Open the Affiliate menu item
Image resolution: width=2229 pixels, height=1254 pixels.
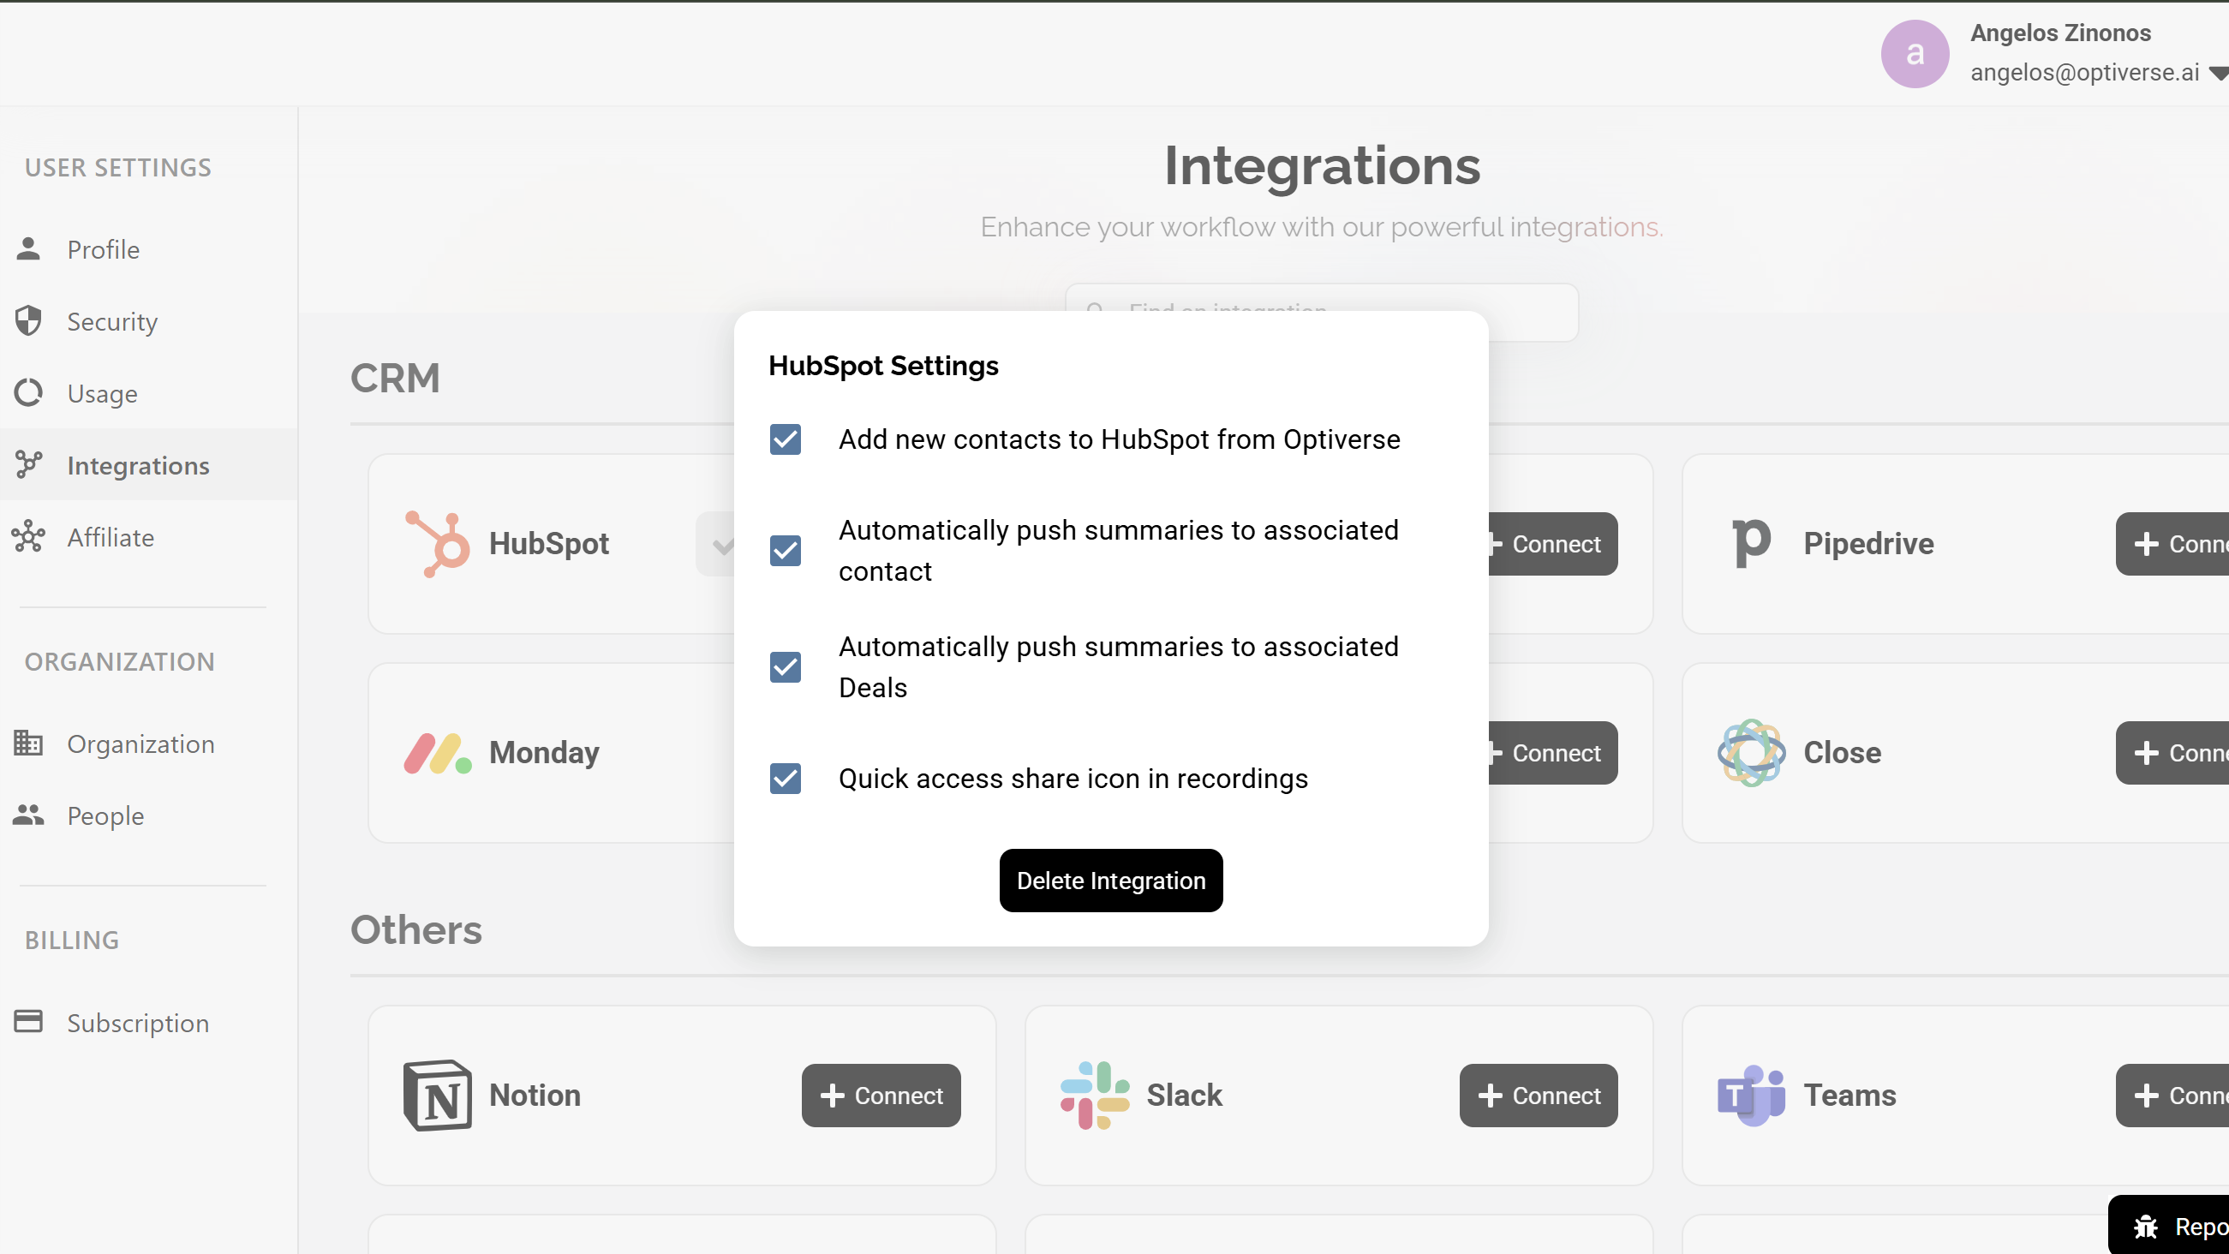point(110,537)
